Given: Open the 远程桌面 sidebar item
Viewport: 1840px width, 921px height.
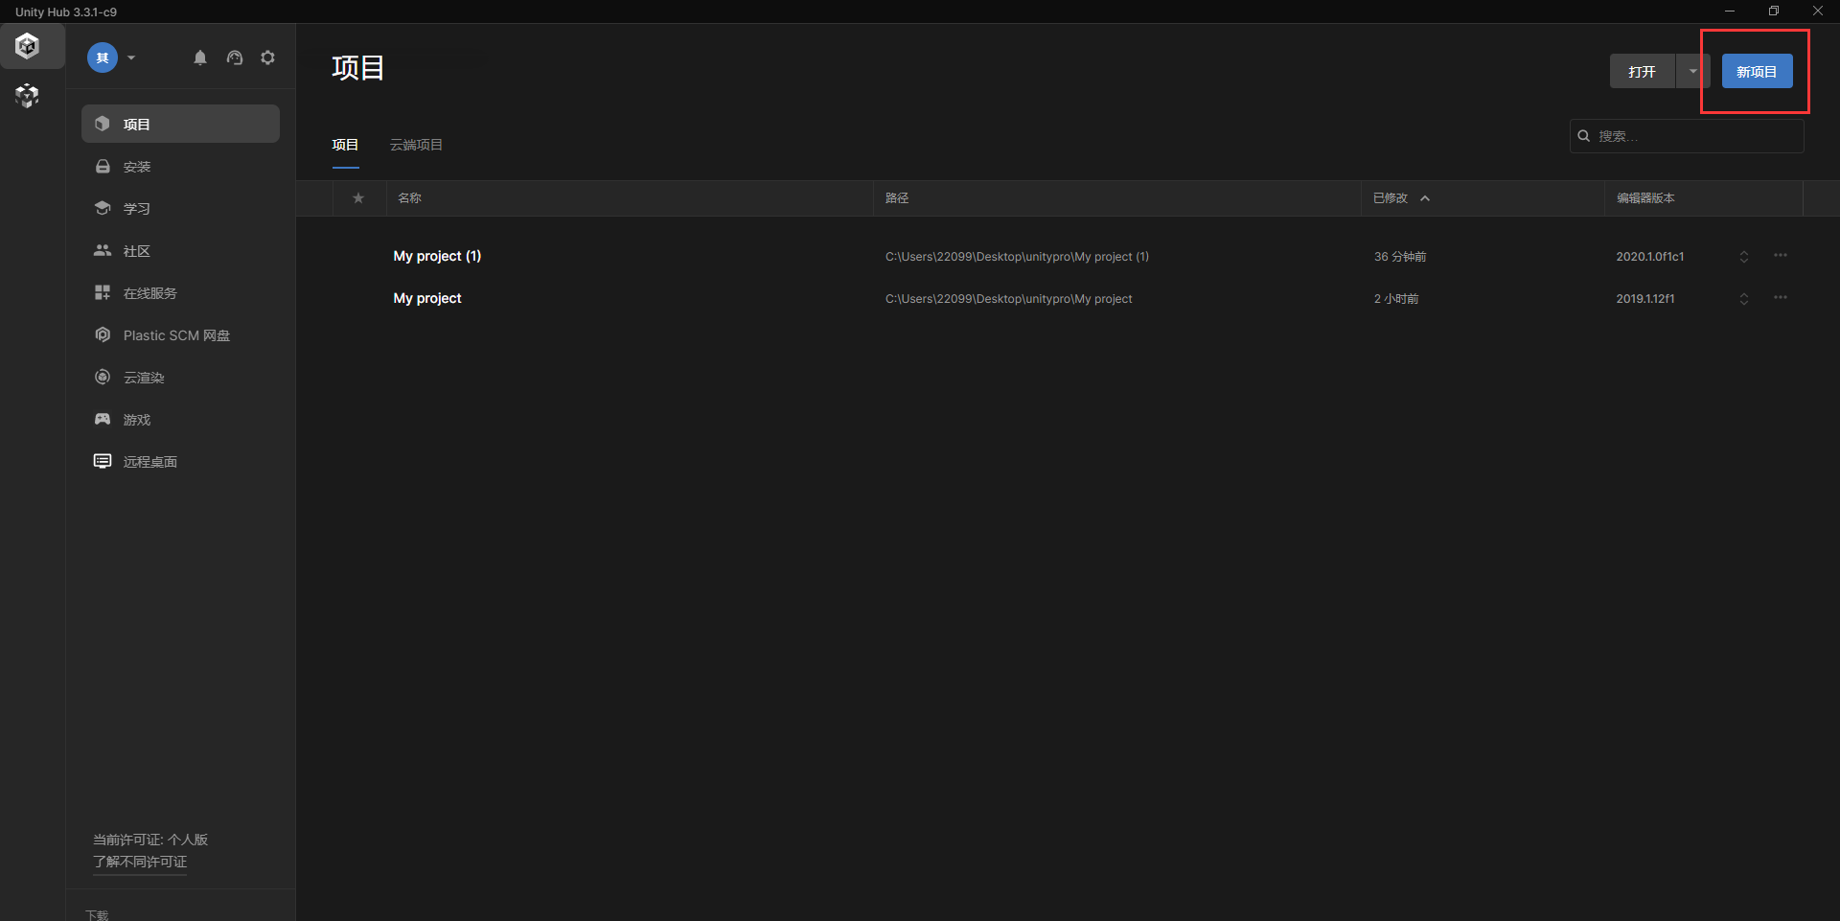Looking at the screenshot, I should click(x=149, y=462).
